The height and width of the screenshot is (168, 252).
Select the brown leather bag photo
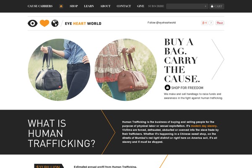(x=126, y=70)
